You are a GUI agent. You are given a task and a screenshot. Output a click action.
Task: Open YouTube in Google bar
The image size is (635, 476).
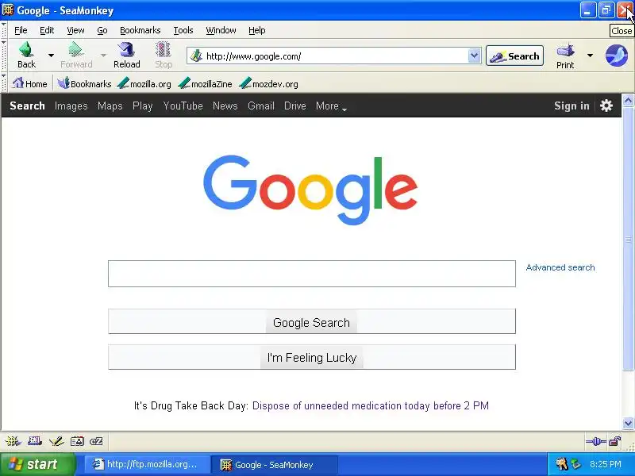coord(183,106)
